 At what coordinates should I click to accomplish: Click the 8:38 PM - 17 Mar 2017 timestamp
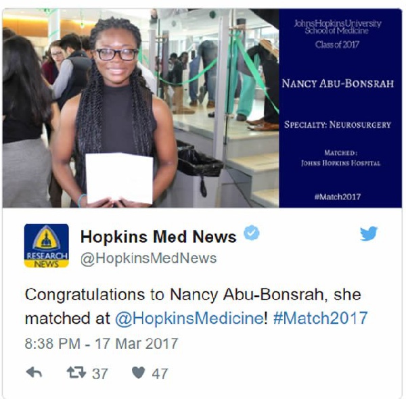click(101, 344)
